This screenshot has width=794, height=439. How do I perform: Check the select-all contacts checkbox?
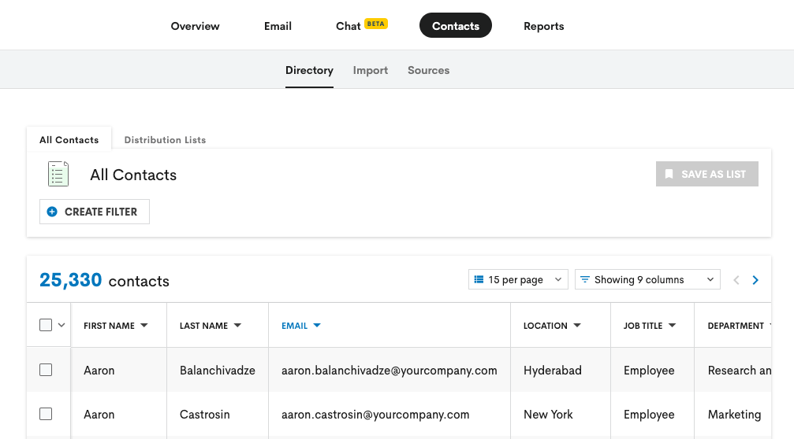pyautogui.click(x=46, y=325)
